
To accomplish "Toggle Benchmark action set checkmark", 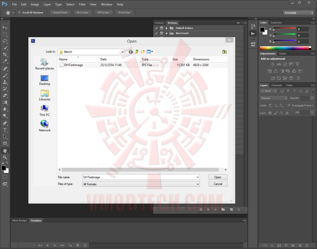I will tap(156, 33).
